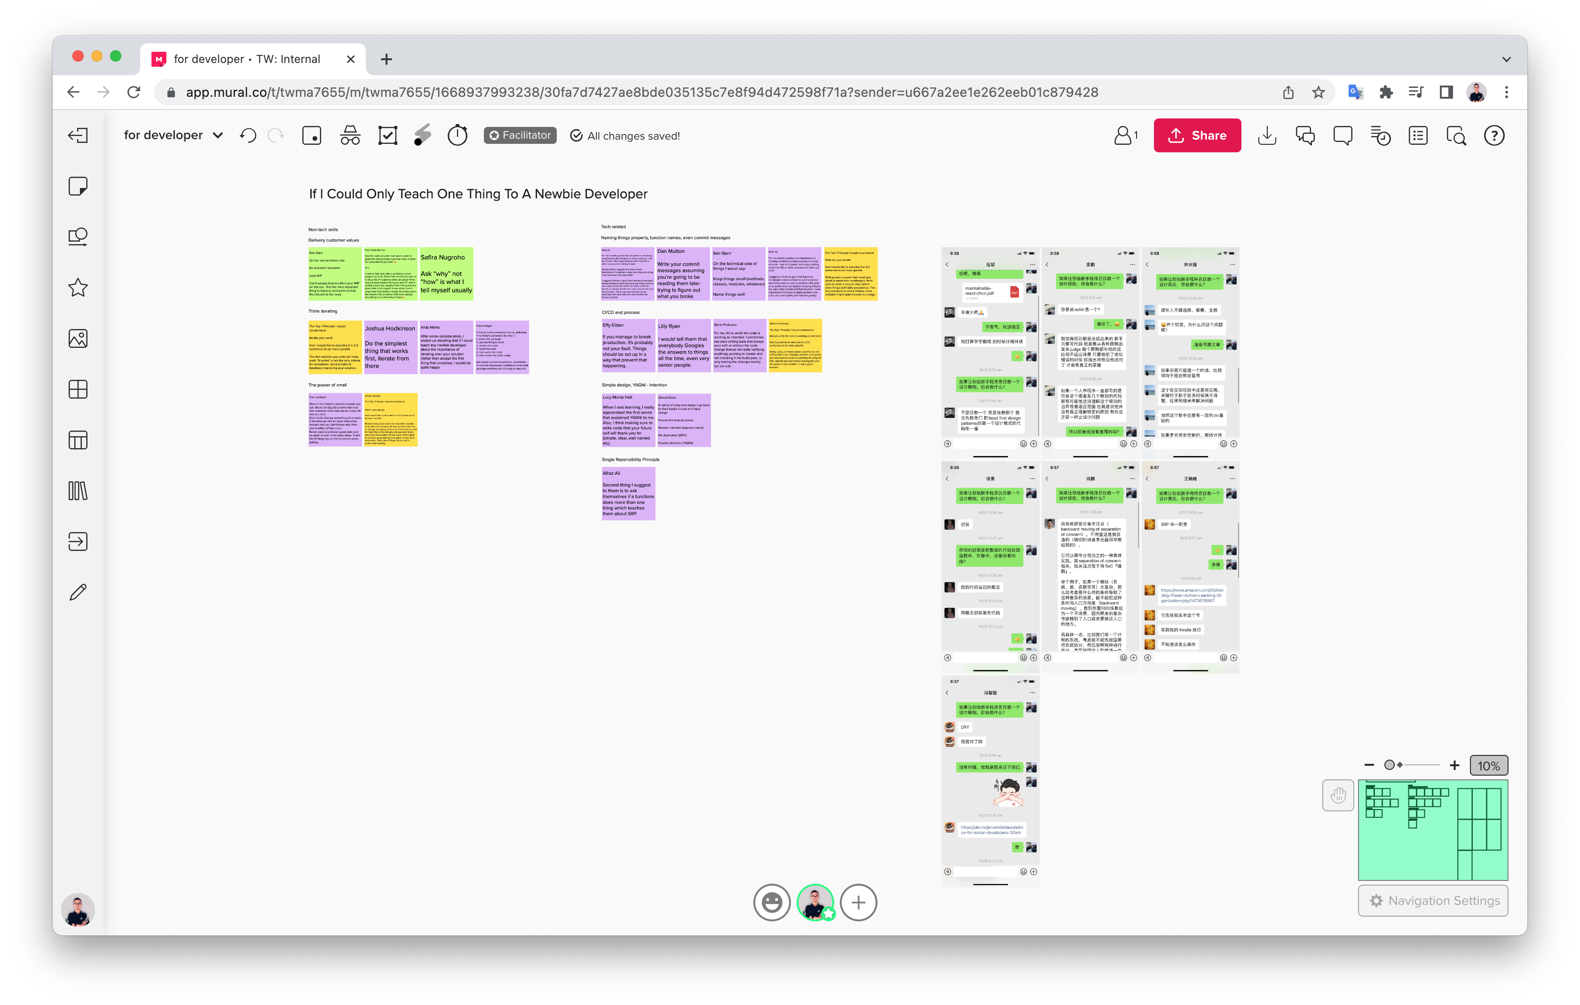Expand the 'for developer' mural name dropdown

click(x=218, y=136)
